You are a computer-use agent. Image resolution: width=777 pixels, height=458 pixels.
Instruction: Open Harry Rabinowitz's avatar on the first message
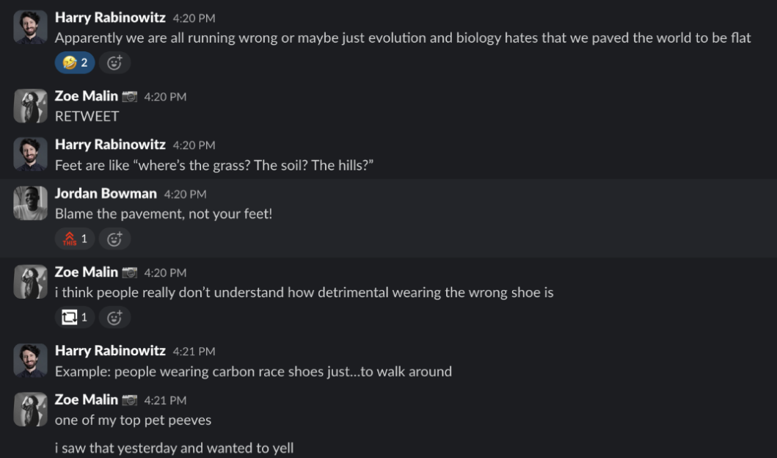point(30,27)
